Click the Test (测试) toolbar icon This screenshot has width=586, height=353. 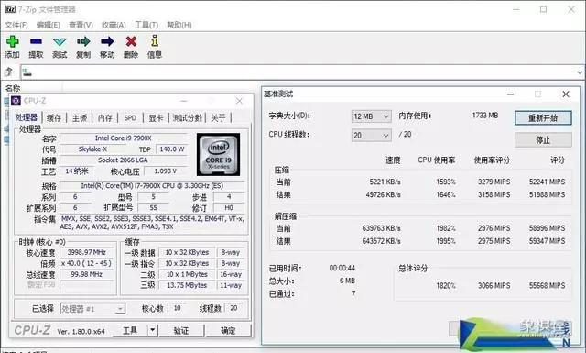pyautogui.click(x=60, y=41)
